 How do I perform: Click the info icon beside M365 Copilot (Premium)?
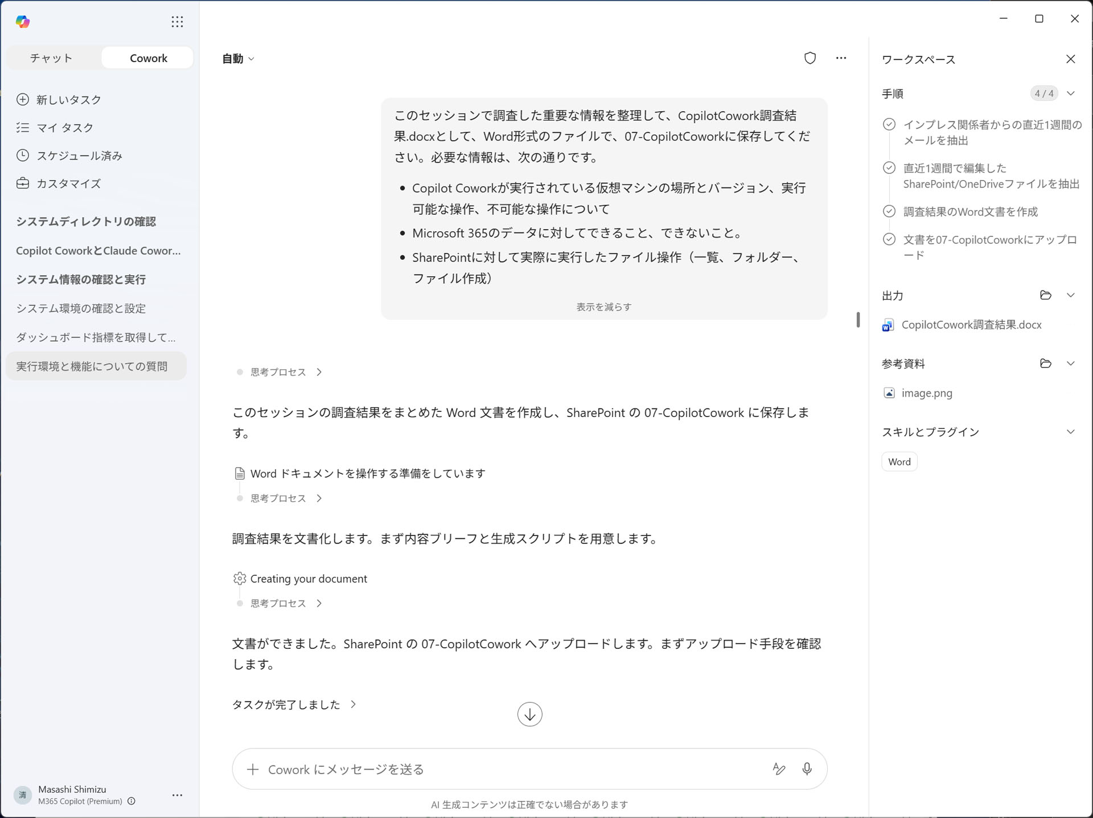click(x=132, y=801)
